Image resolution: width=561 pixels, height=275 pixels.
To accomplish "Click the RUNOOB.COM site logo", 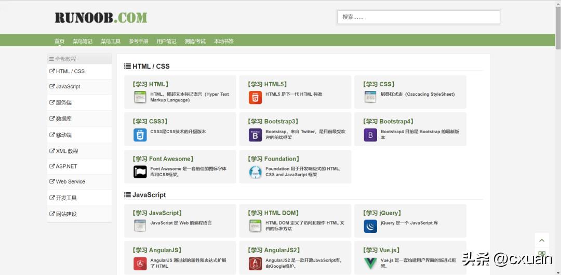I will pyautogui.click(x=101, y=18).
